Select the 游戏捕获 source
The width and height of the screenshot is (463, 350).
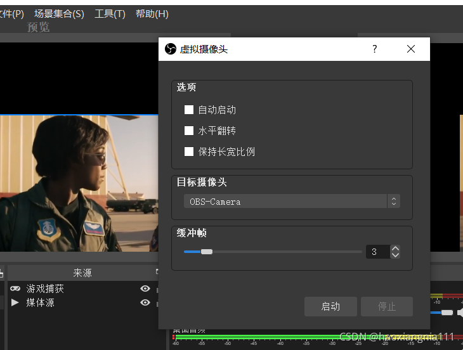(x=45, y=288)
